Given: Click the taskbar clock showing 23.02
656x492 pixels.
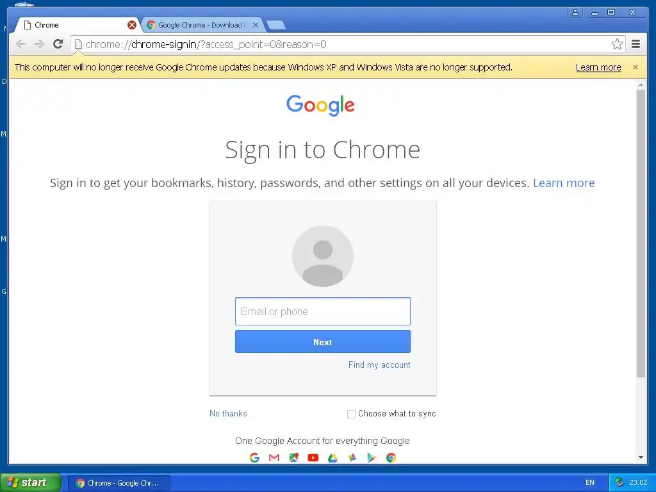Looking at the screenshot, I should pos(638,483).
